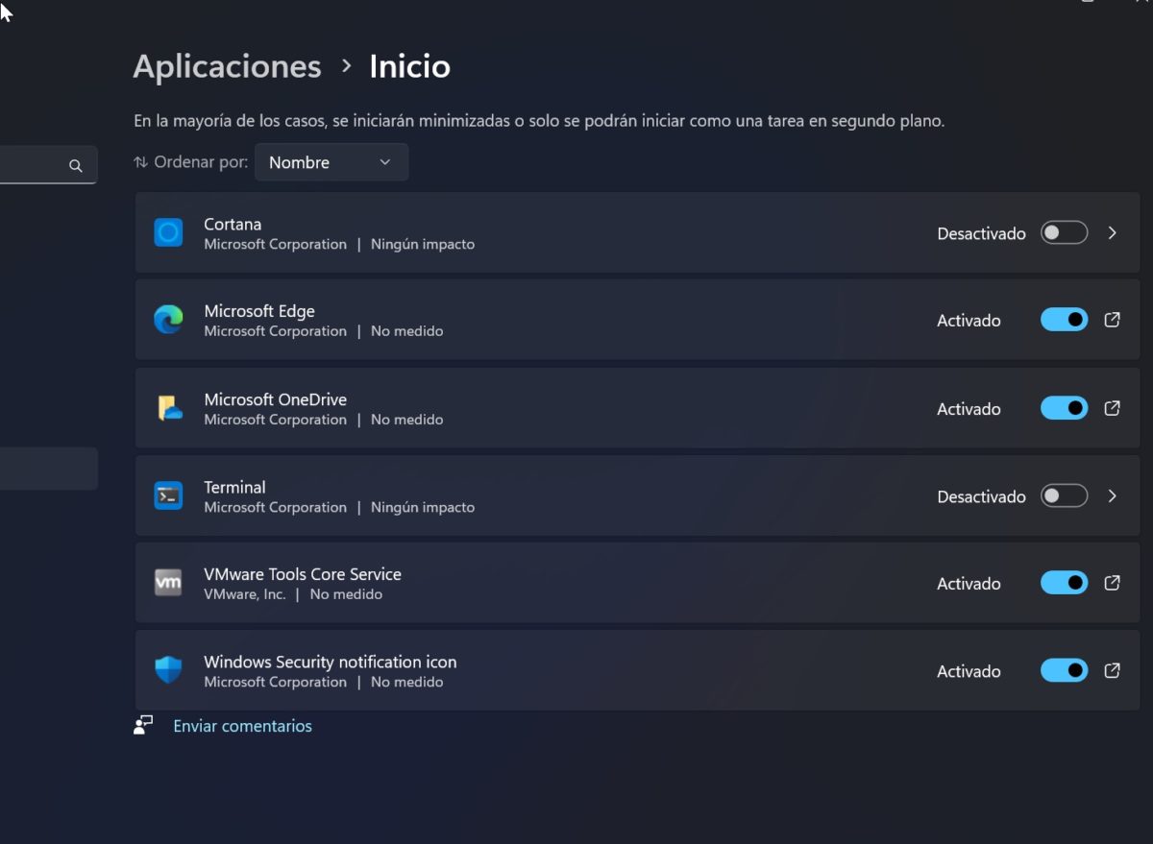The height and width of the screenshot is (844, 1153).
Task: Click the search magnifier icon
Action: [76, 166]
